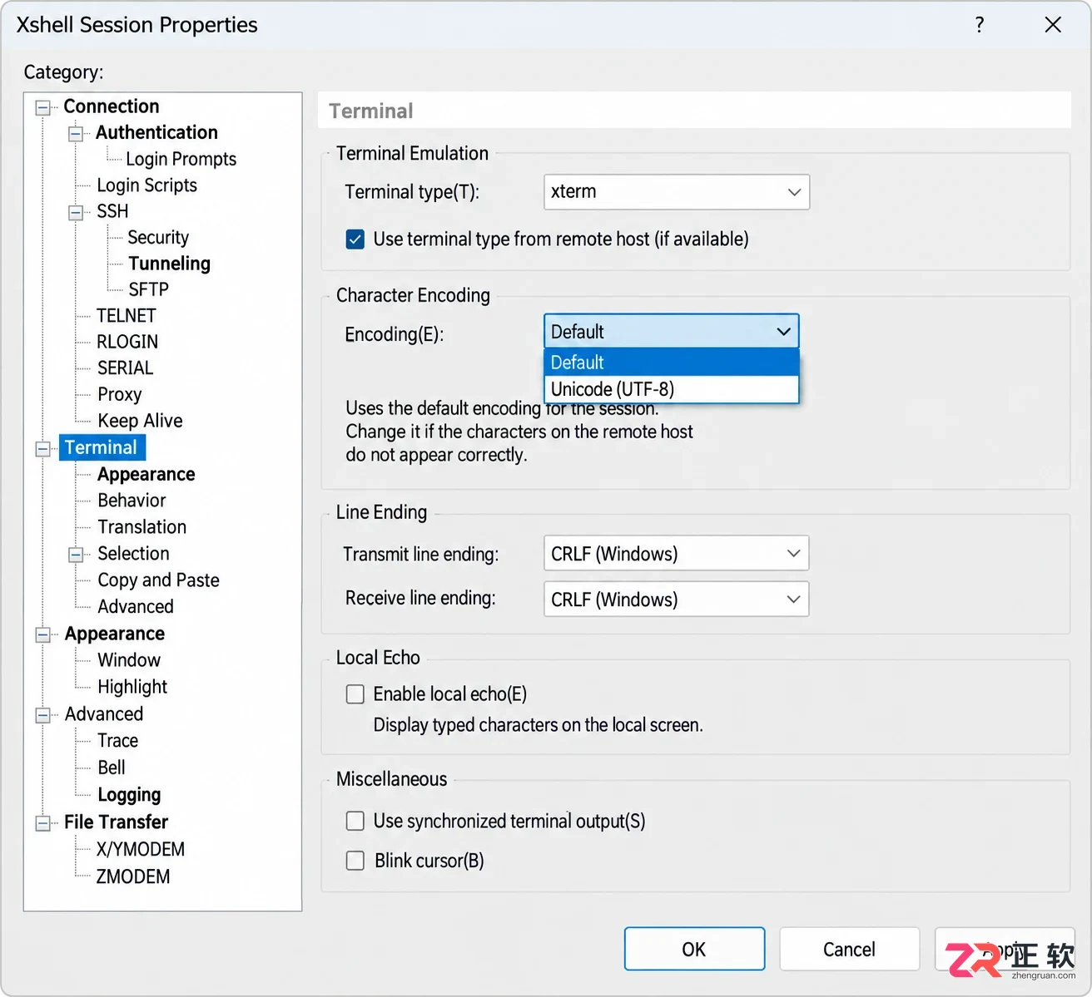1092x997 pixels.
Task: Open the Transmit line ending dropdown
Action: (x=677, y=554)
